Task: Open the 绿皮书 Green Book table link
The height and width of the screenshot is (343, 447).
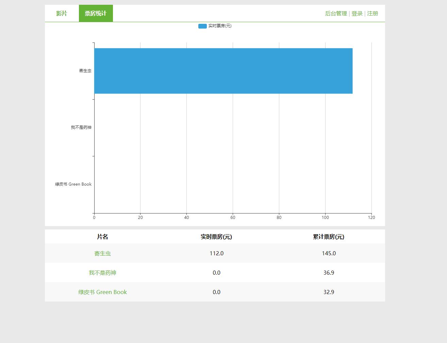Action: tap(103, 292)
